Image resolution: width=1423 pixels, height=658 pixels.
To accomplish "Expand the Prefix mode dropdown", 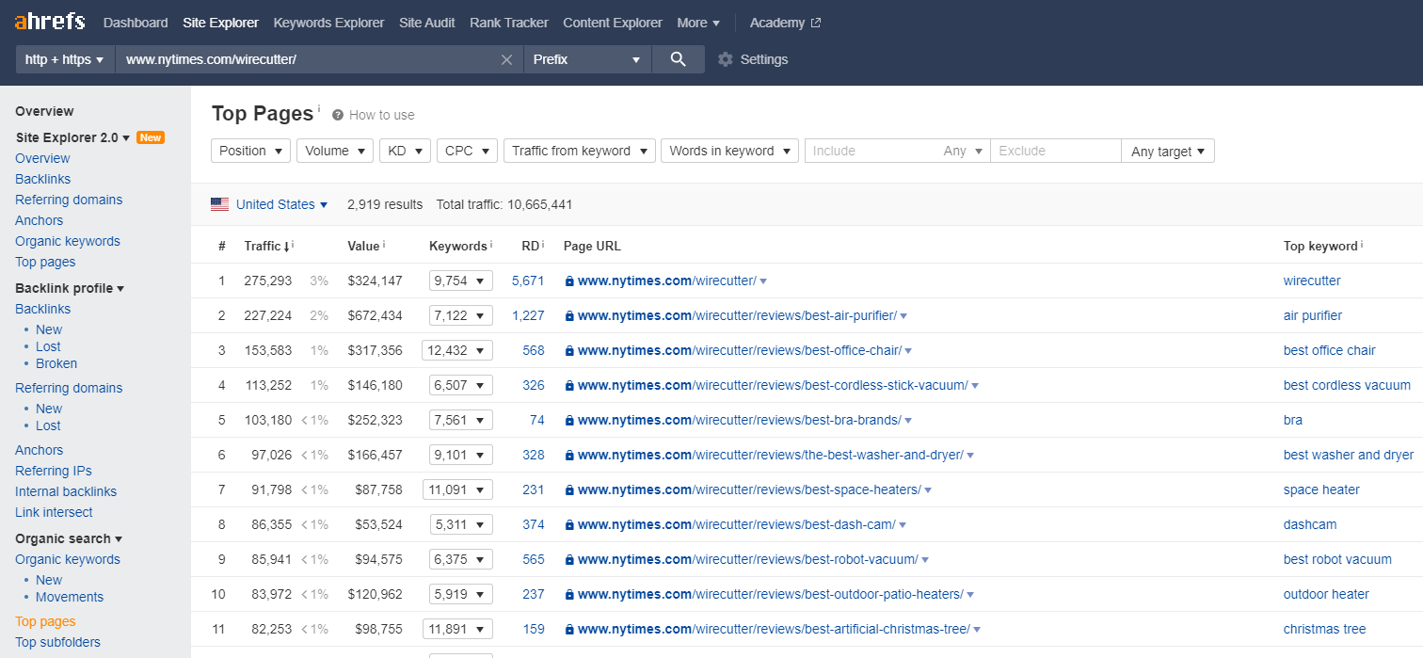I will 586,59.
